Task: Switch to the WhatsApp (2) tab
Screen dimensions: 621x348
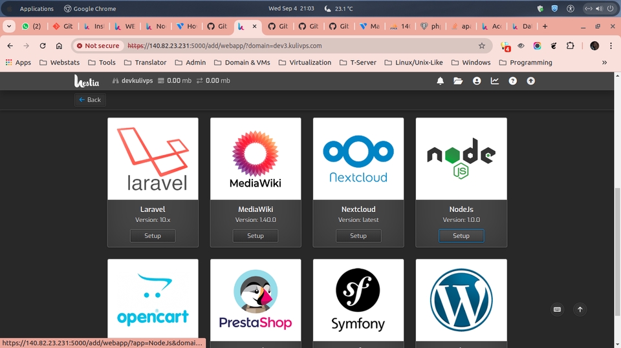Action: pos(32,26)
